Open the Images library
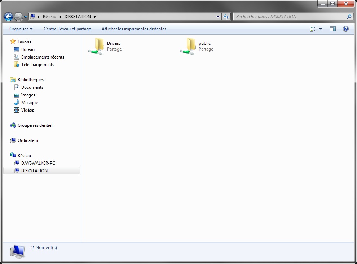The image size is (357, 264). [28, 95]
